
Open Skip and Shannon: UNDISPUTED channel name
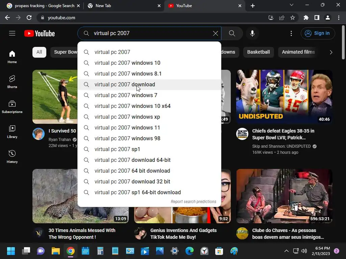[x=281, y=146]
